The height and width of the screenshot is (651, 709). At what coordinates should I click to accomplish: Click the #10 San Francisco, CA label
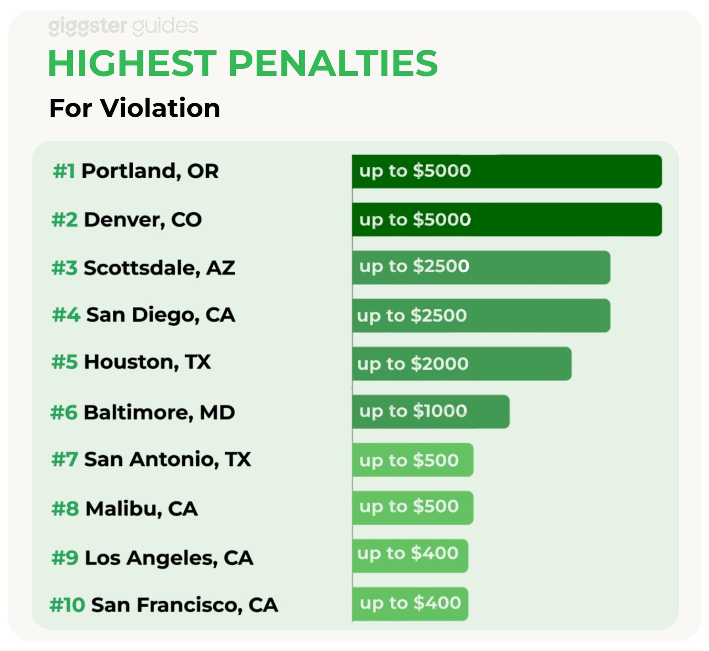[164, 605]
